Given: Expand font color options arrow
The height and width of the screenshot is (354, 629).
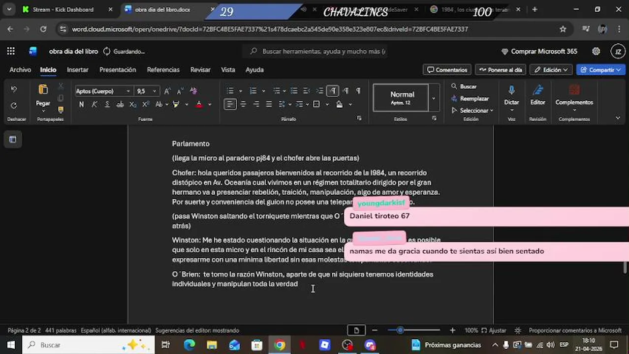Looking at the screenshot, I should [x=209, y=104].
